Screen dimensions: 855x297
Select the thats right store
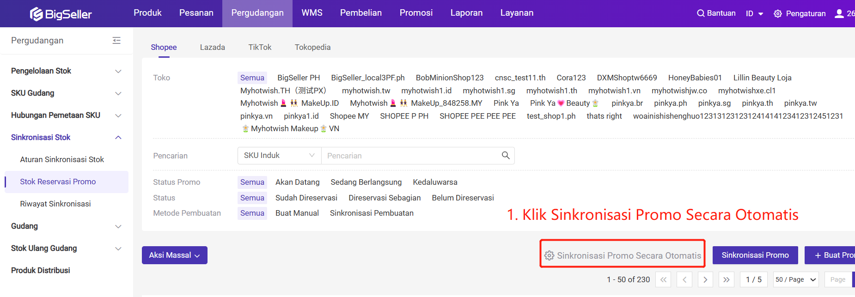click(x=604, y=116)
